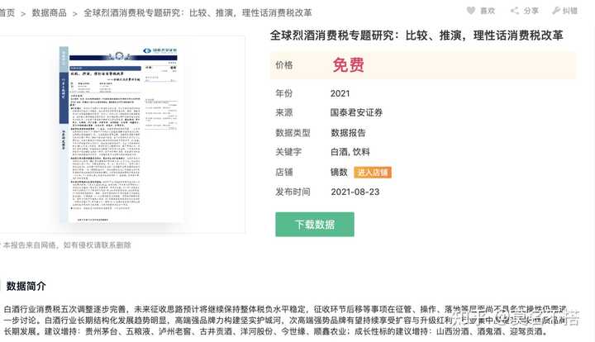
Task: Click the 免费 price text
Action: pos(349,65)
